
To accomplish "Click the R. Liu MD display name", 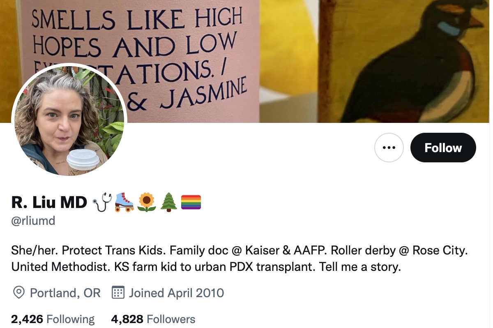I will tap(49, 202).
